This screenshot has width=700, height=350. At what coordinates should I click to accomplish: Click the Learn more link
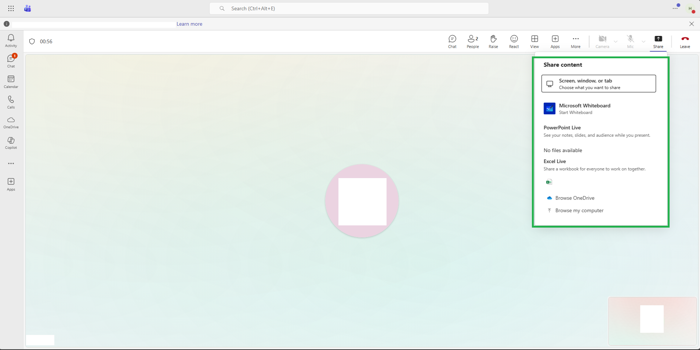pyautogui.click(x=189, y=24)
